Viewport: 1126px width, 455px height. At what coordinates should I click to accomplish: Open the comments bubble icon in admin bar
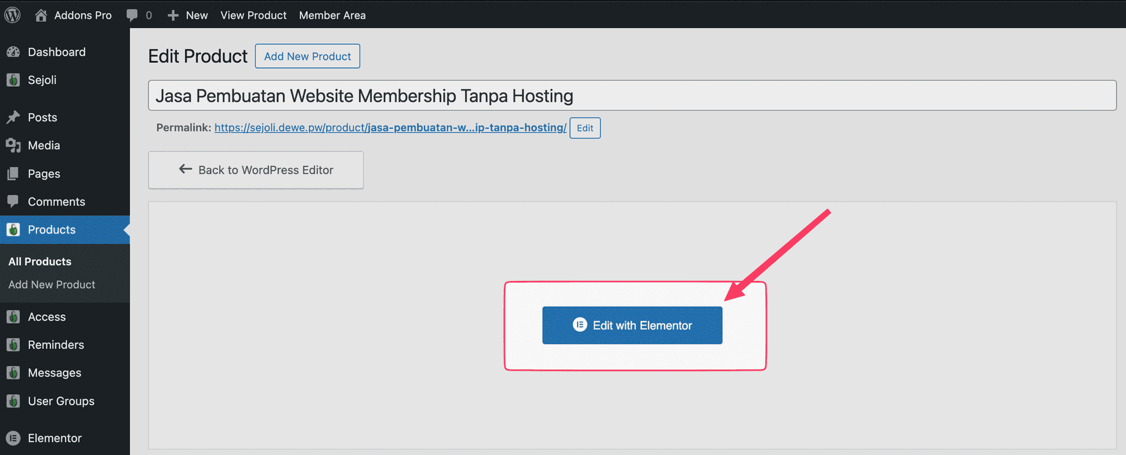(x=132, y=15)
